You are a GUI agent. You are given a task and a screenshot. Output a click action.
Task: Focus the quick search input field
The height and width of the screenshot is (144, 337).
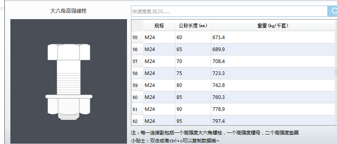[229, 11]
